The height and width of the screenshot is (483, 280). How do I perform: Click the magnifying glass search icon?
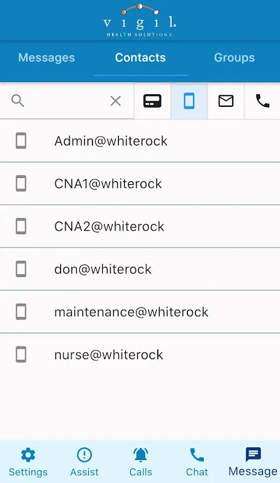(x=18, y=101)
